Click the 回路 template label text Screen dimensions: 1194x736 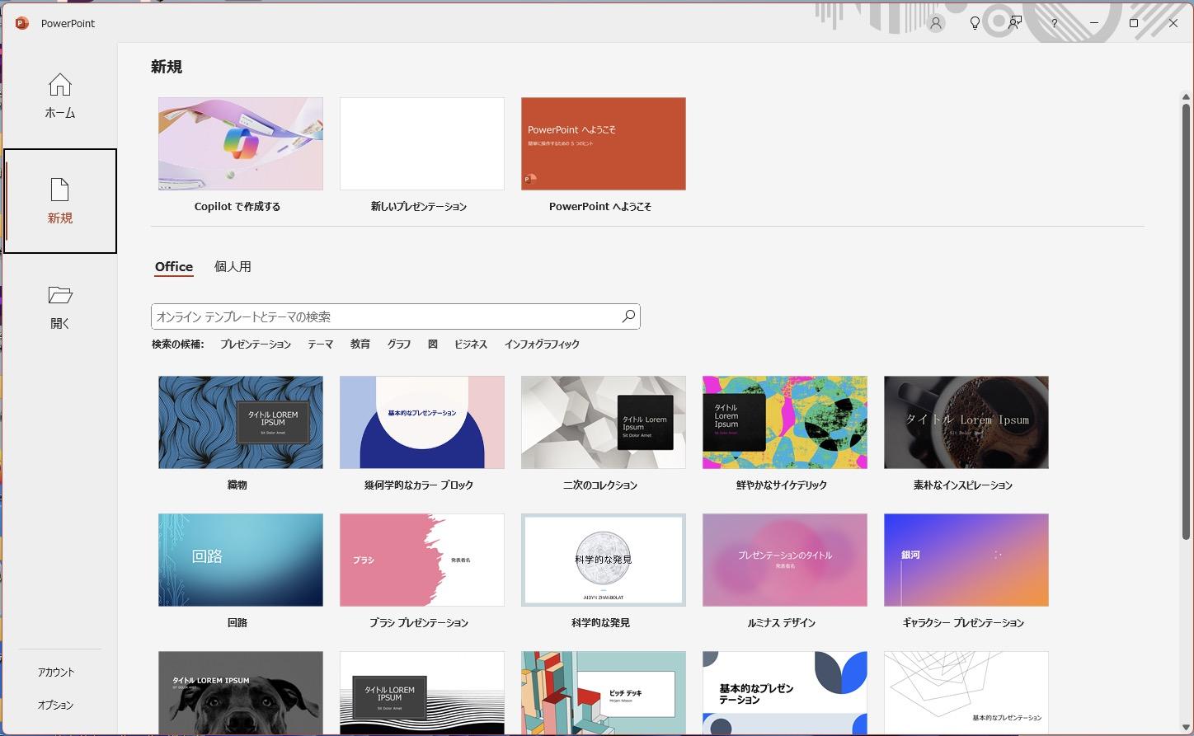(x=237, y=623)
